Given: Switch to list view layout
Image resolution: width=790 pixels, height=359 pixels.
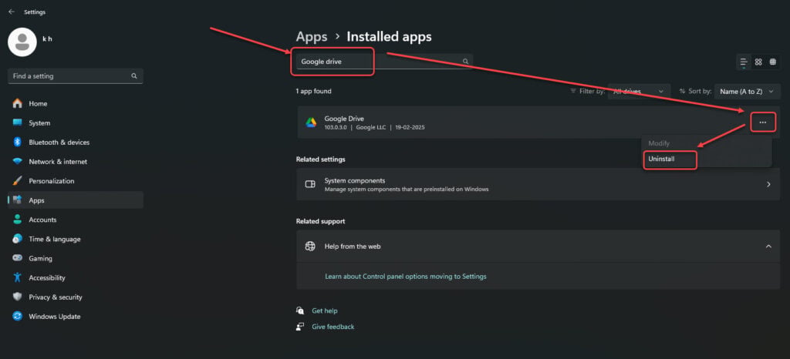Looking at the screenshot, I should tap(743, 62).
